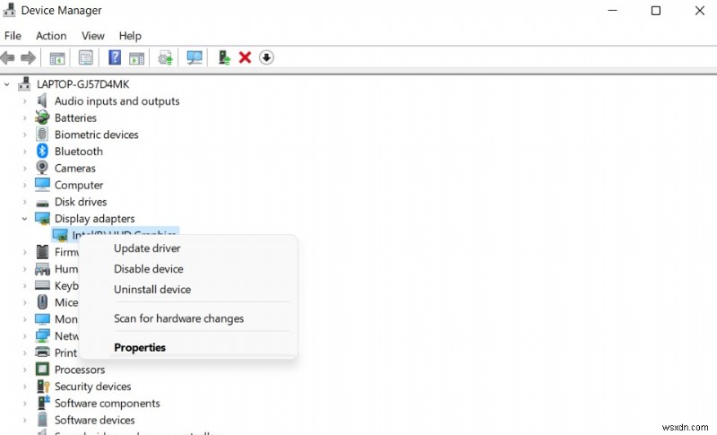The width and height of the screenshot is (717, 435).
Task: Expand the Audio inputs and outputs node
Action: click(24, 101)
